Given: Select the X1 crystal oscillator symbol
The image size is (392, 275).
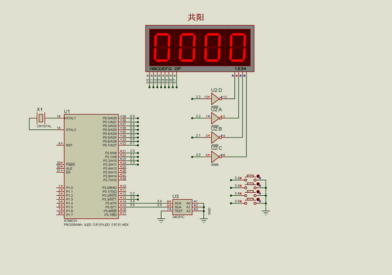Looking at the screenshot, I should pos(41,118).
